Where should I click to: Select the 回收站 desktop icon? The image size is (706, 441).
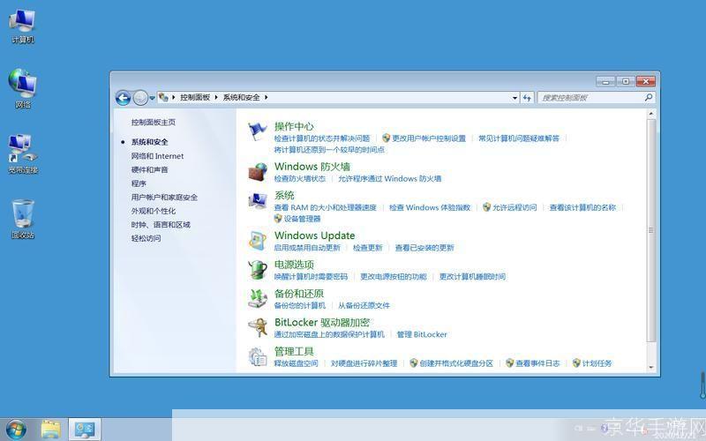click(23, 219)
